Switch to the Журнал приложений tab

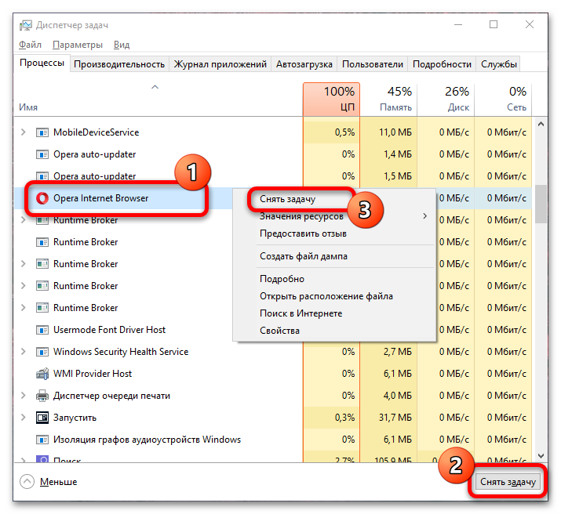(220, 64)
